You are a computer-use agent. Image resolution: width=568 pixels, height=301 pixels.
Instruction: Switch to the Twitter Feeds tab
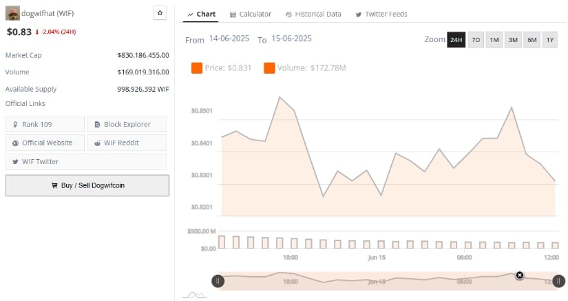pos(381,14)
